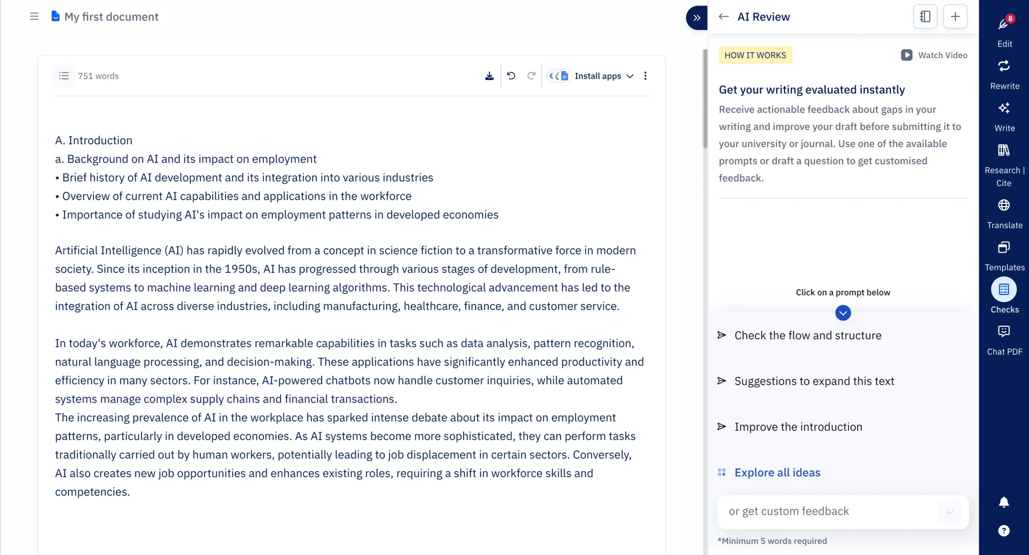1029x555 pixels.
Task: Start a new review with plus button
Action: tap(955, 16)
